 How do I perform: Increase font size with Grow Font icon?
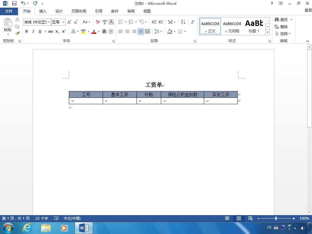[x=69, y=22]
